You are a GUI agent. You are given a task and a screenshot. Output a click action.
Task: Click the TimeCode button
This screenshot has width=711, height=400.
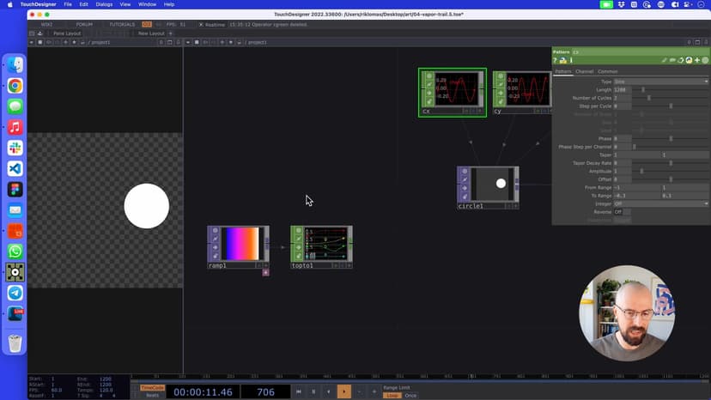coord(152,388)
